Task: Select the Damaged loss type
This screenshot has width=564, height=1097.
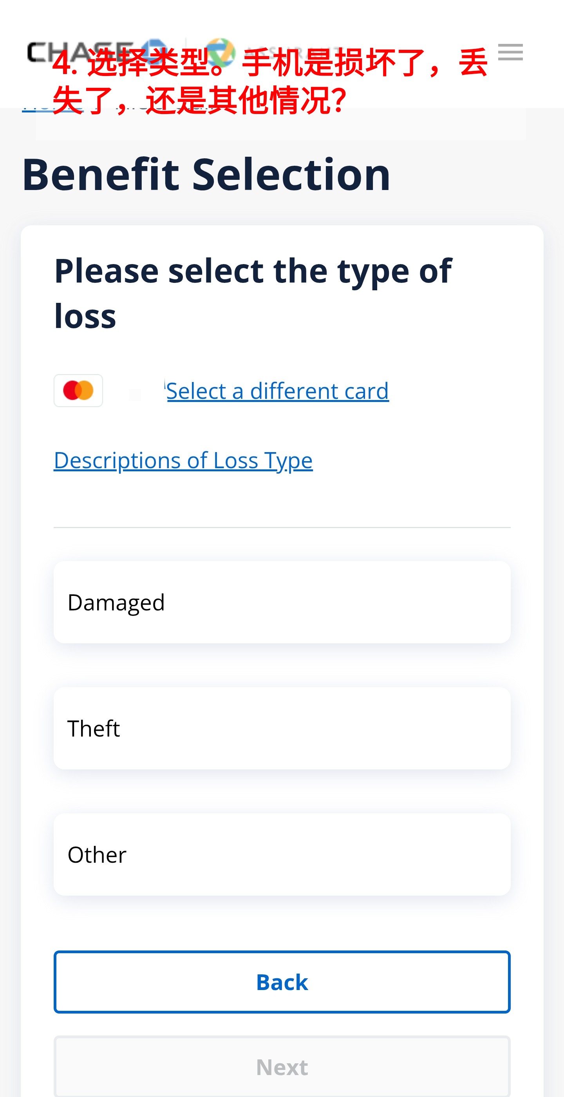Action: point(282,602)
